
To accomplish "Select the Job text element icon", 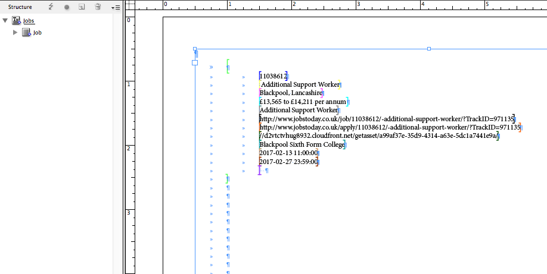I will pyautogui.click(x=26, y=32).
